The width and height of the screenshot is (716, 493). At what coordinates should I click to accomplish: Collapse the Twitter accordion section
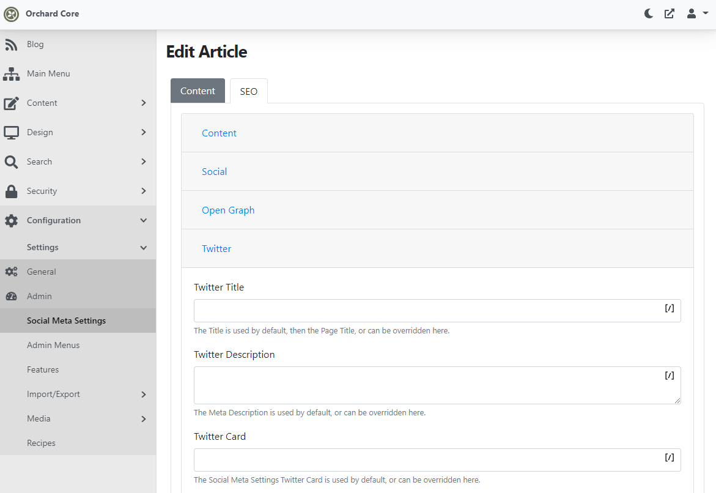(x=437, y=248)
